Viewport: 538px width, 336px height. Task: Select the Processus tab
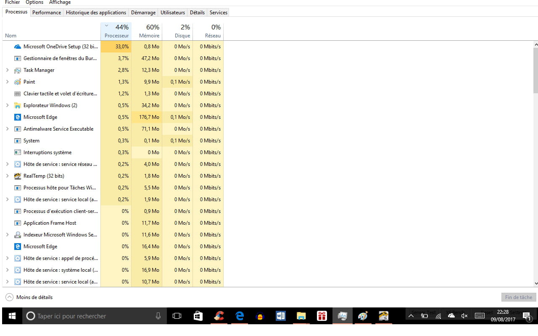[x=16, y=12]
